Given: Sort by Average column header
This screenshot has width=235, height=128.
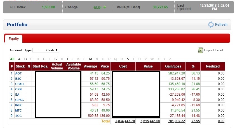Looking at the screenshot, I should coord(91,66).
